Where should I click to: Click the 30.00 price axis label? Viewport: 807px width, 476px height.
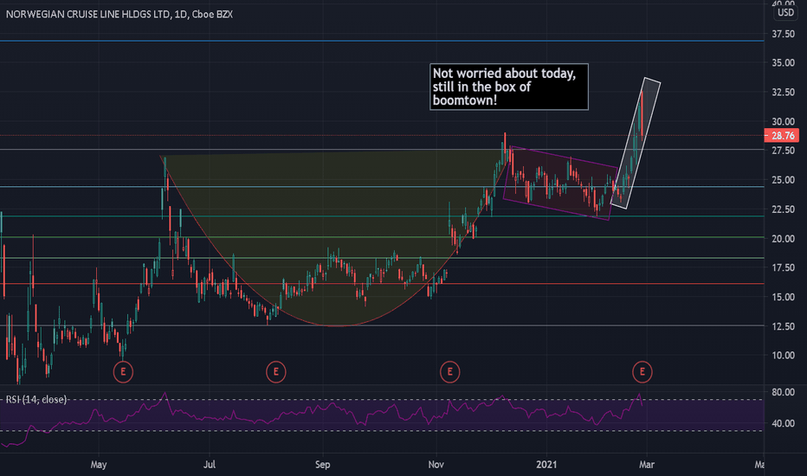(783, 122)
